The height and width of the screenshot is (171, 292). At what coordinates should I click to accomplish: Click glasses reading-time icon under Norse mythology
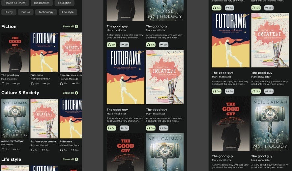(x=14, y=149)
